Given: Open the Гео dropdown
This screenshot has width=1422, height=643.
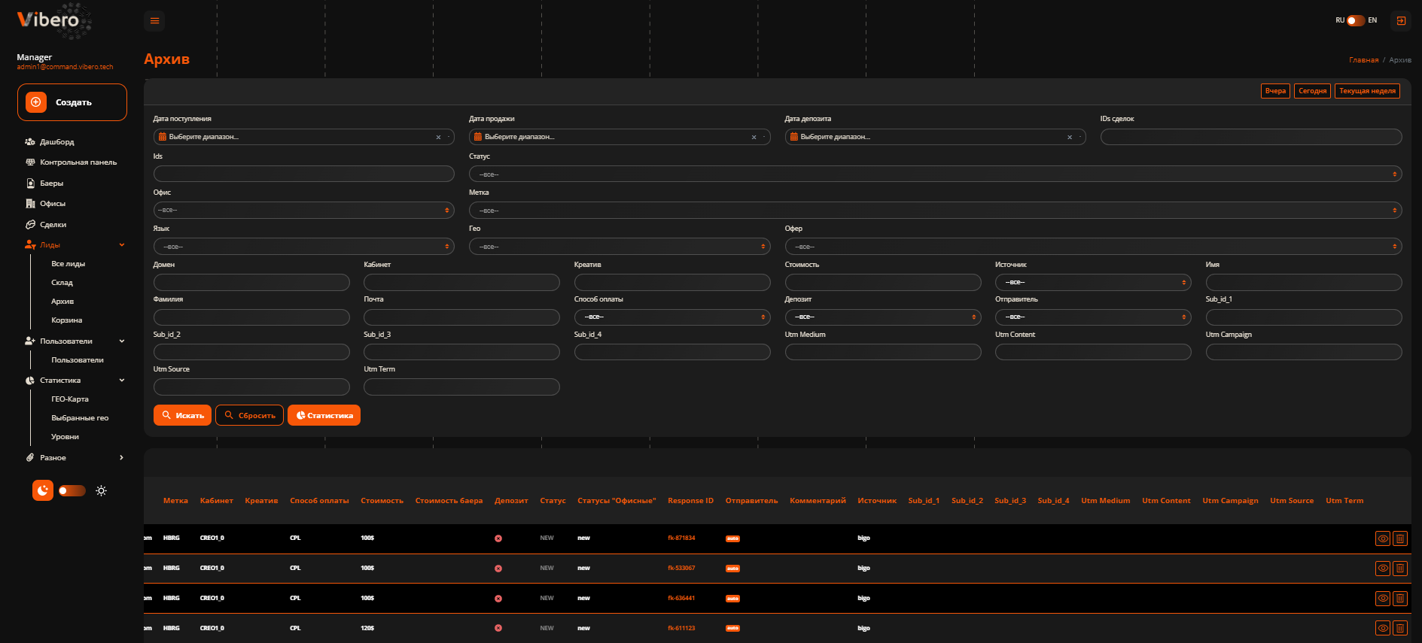Looking at the screenshot, I should [x=620, y=247].
